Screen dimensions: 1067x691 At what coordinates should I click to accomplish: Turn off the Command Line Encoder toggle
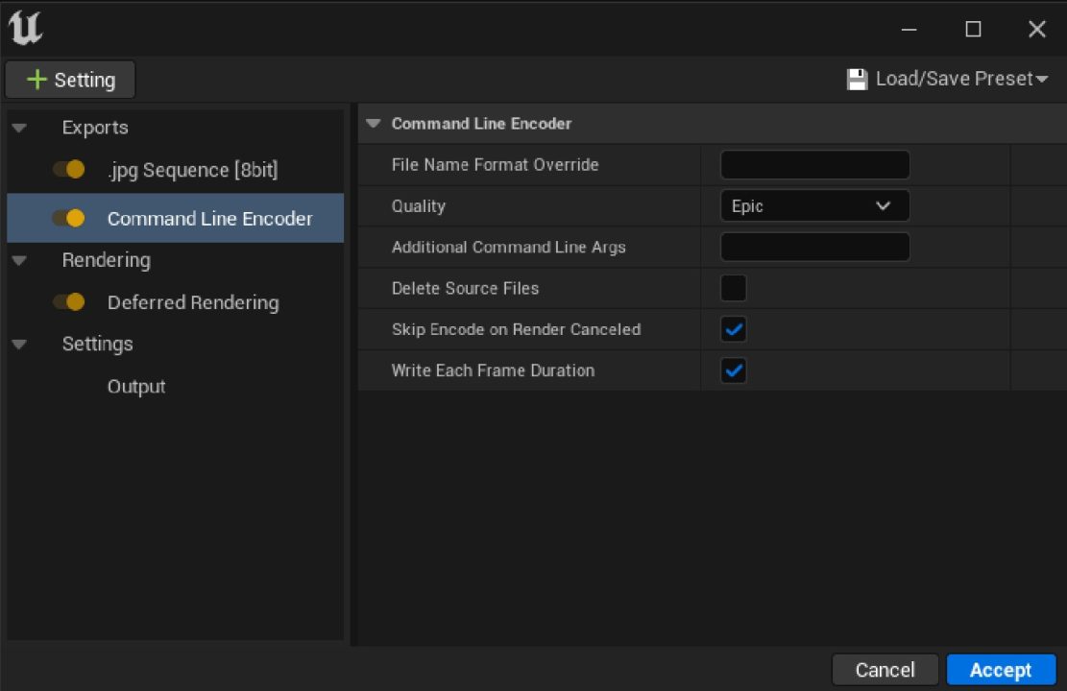coord(69,218)
